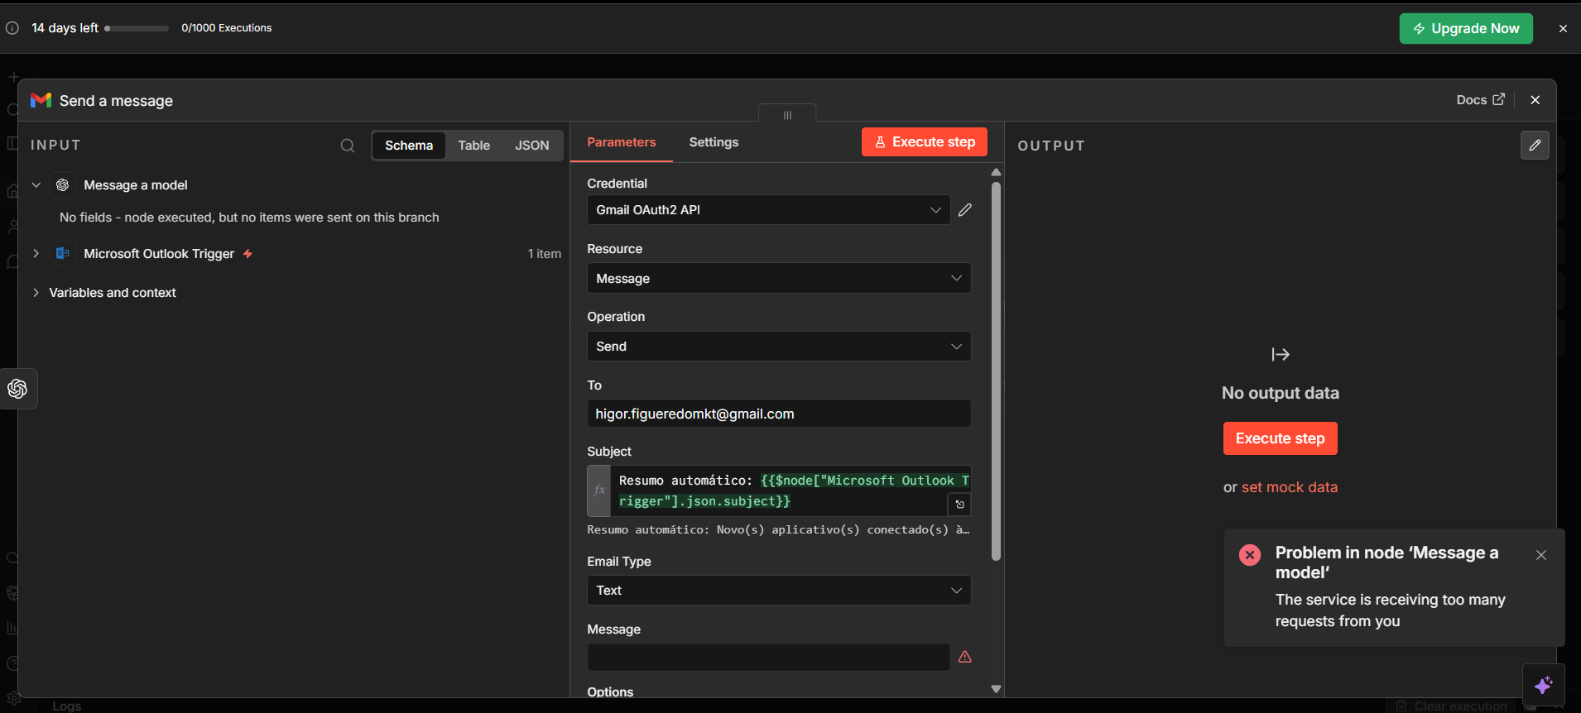
Task: Expand the Microsoft Outlook Trigger section
Action: 36,254
